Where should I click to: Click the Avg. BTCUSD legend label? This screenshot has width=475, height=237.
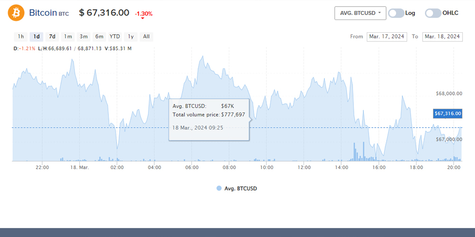(240, 189)
